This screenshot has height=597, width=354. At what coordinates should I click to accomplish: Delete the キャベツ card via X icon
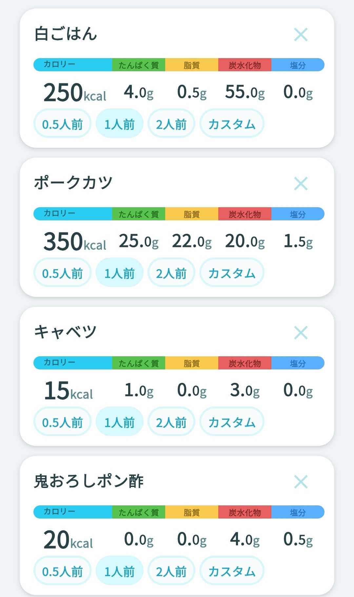pyautogui.click(x=301, y=333)
